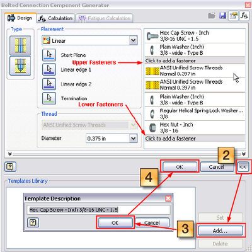The image size is (252, 252).
Task: Activate the Linear edge 2 selector
Action: [x=49, y=84]
